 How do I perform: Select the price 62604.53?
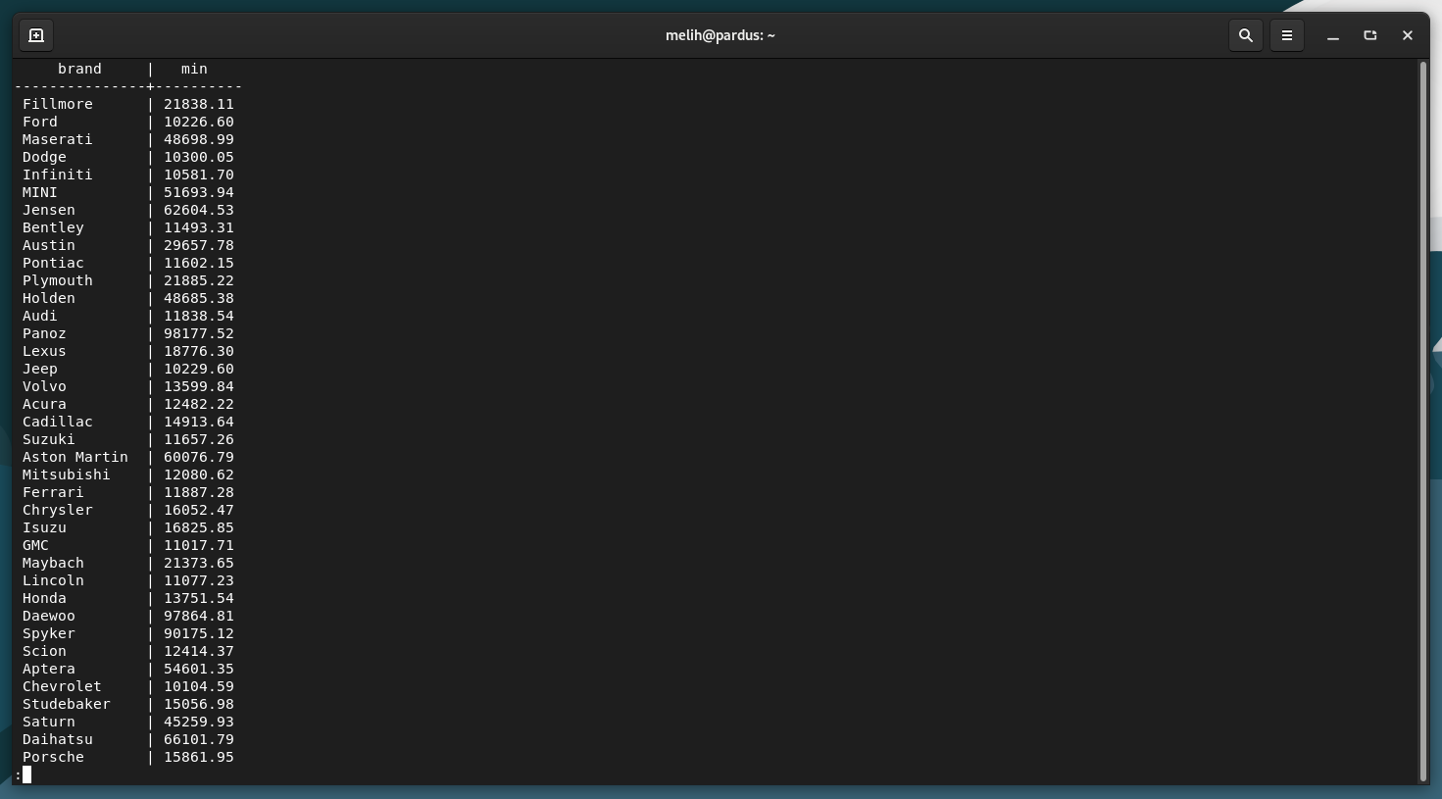point(199,210)
